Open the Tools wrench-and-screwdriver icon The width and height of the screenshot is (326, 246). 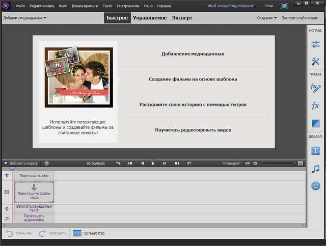[315, 62]
